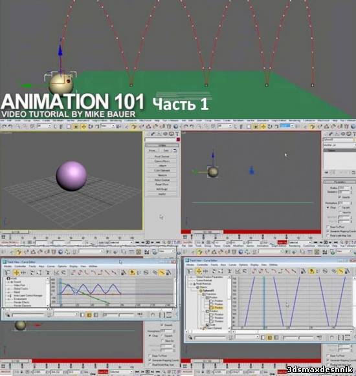
Task: Toggle the Smooth checkbox in sphere parameters
Action: [x=340, y=197]
